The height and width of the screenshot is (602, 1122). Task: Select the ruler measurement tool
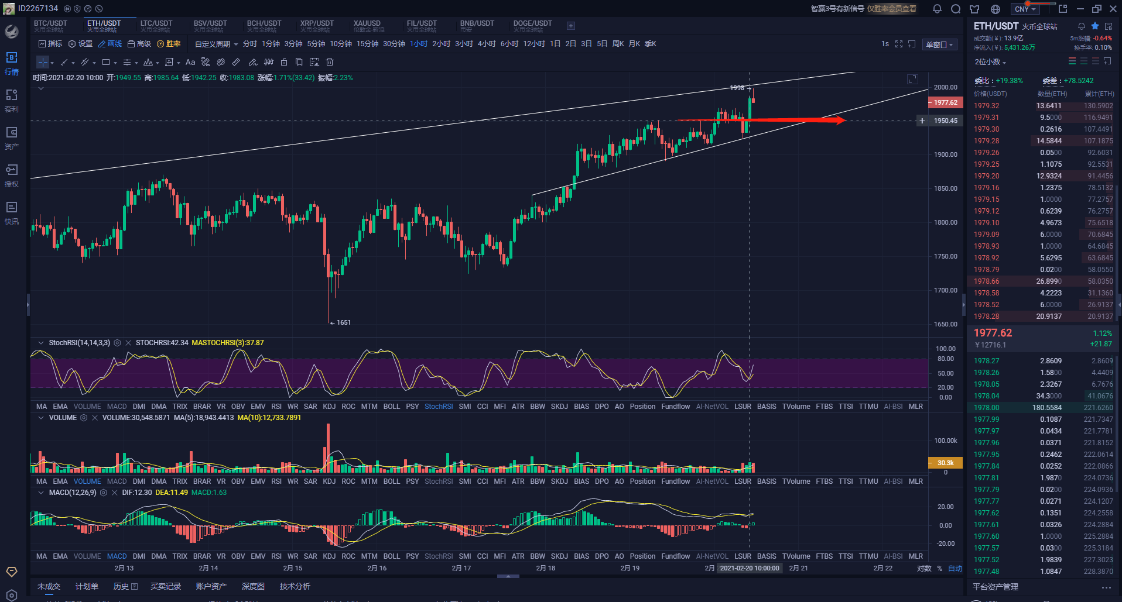(236, 62)
